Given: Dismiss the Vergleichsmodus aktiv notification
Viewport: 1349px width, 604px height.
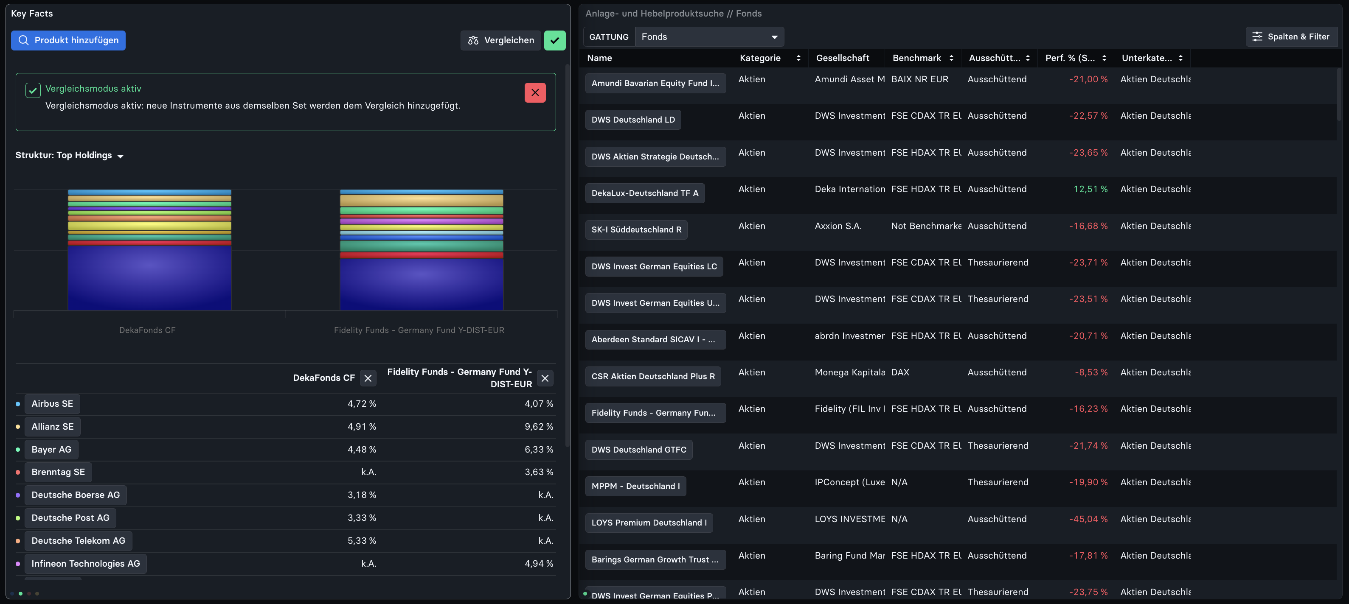Looking at the screenshot, I should click(535, 92).
